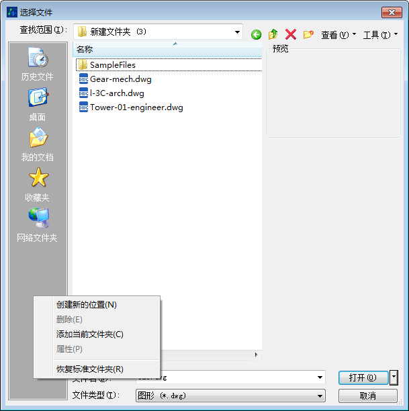Click the green back arrow icon
The height and width of the screenshot is (411, 409).
pos(256,34)
